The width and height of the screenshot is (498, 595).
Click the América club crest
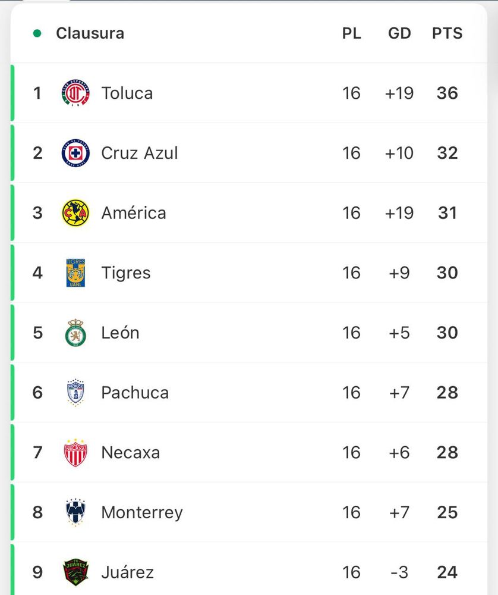[75, 213]
